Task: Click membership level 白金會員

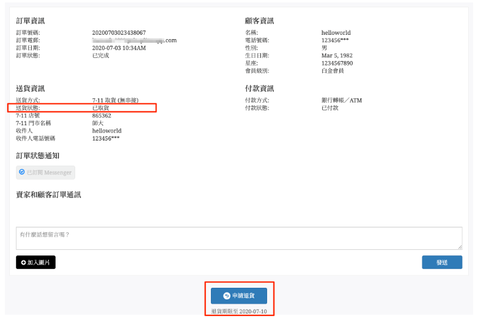Action: pos(333,71)
